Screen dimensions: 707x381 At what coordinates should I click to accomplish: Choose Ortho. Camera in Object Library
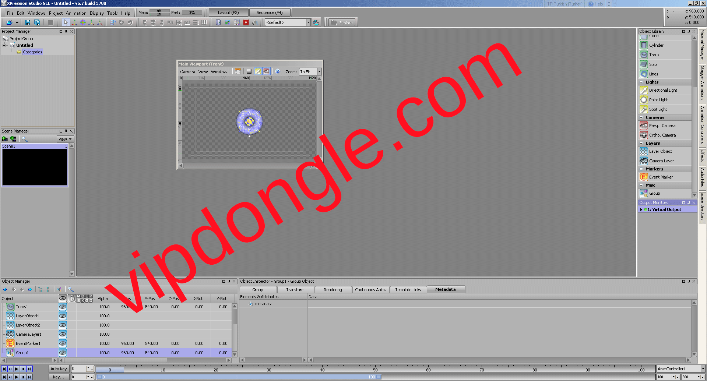click(665, 135)
